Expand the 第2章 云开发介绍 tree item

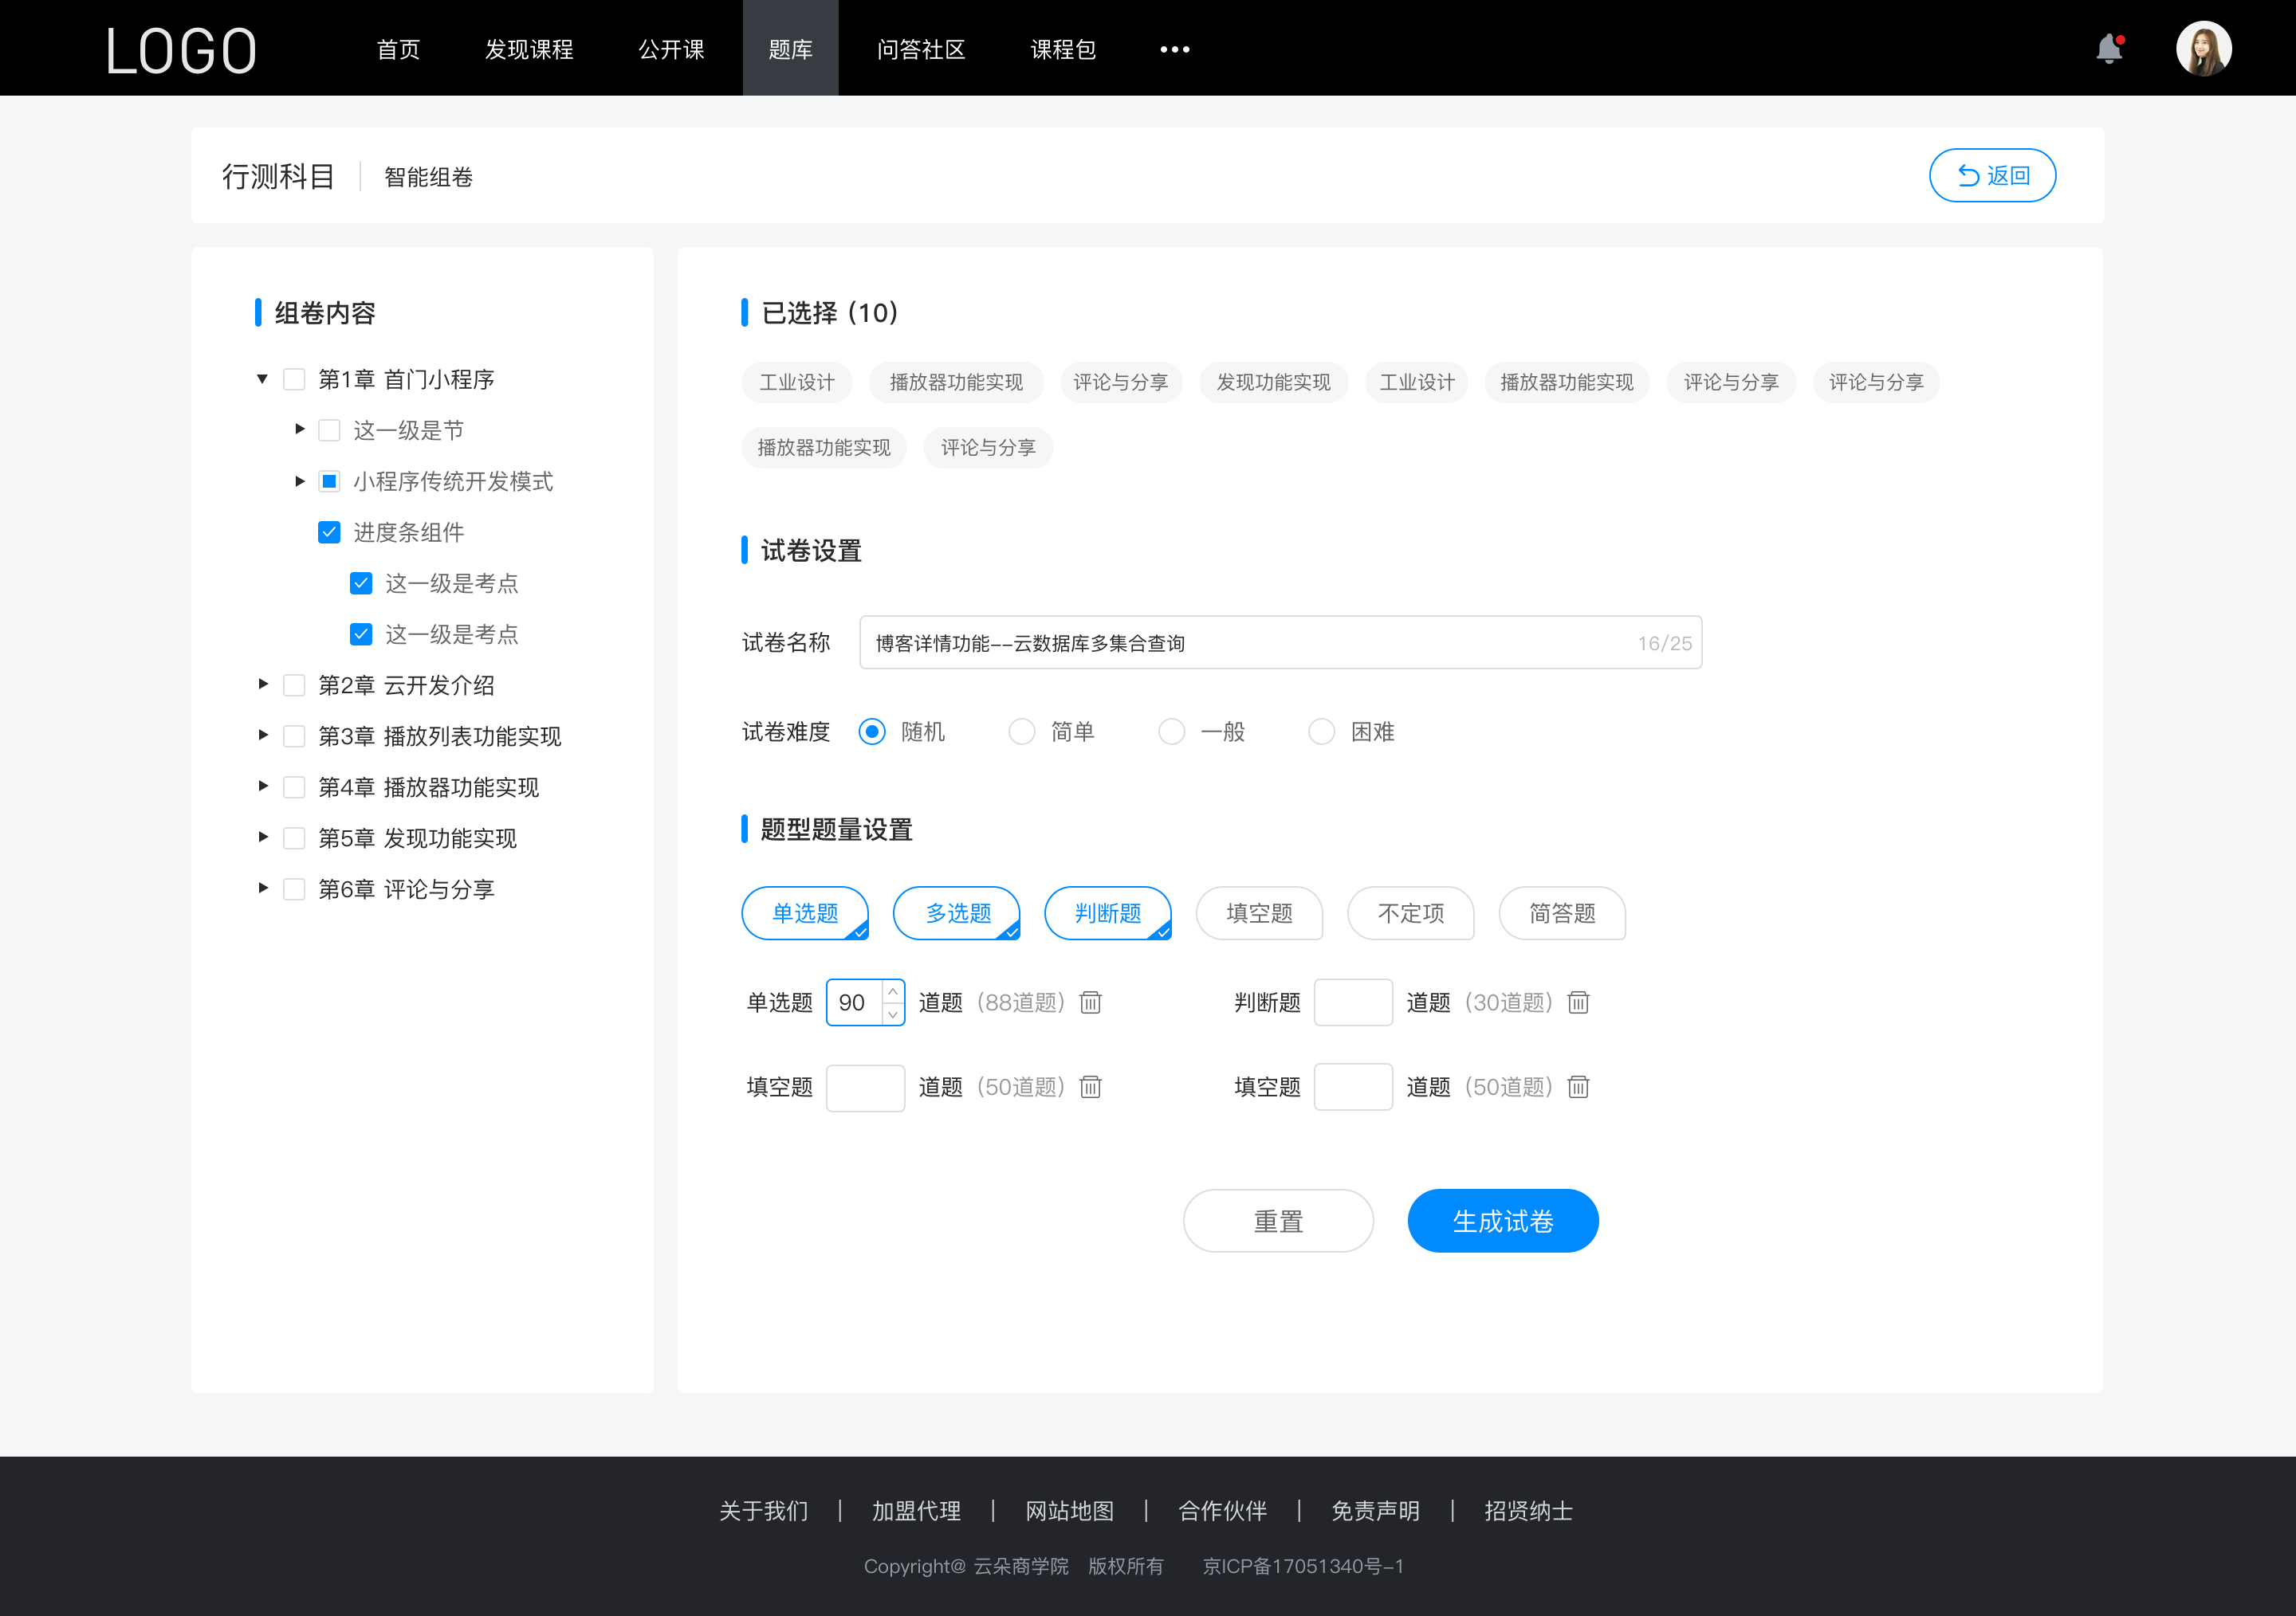262,684
